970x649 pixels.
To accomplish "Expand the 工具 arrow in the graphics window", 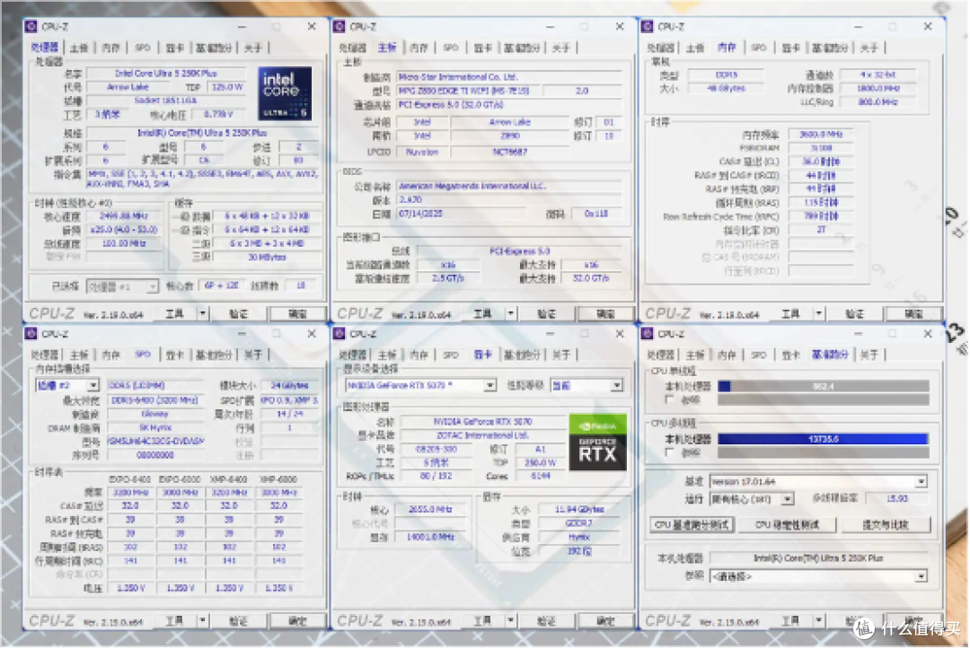I will (x=510, y=620).
